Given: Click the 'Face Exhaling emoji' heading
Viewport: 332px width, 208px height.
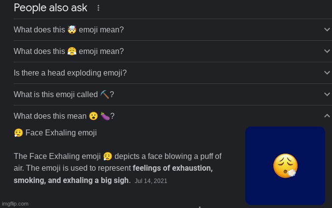Looking at the screenshot, I should pos(61,133).
